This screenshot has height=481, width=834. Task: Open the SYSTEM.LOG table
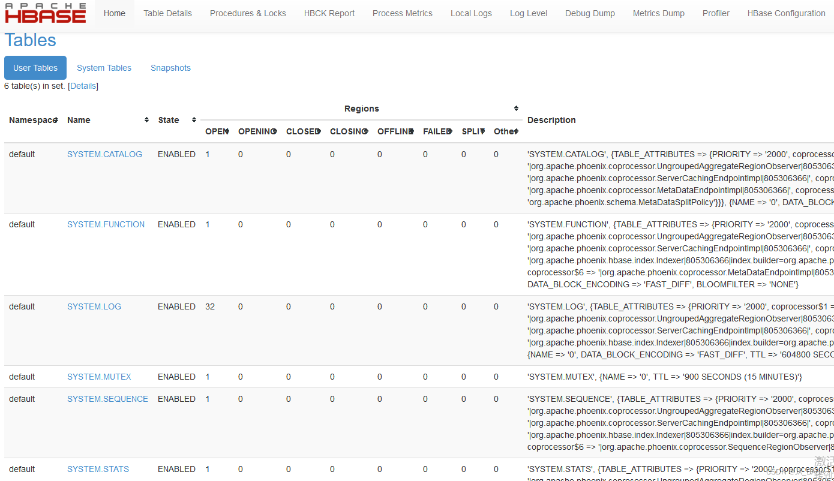click(x=94, y=306)
